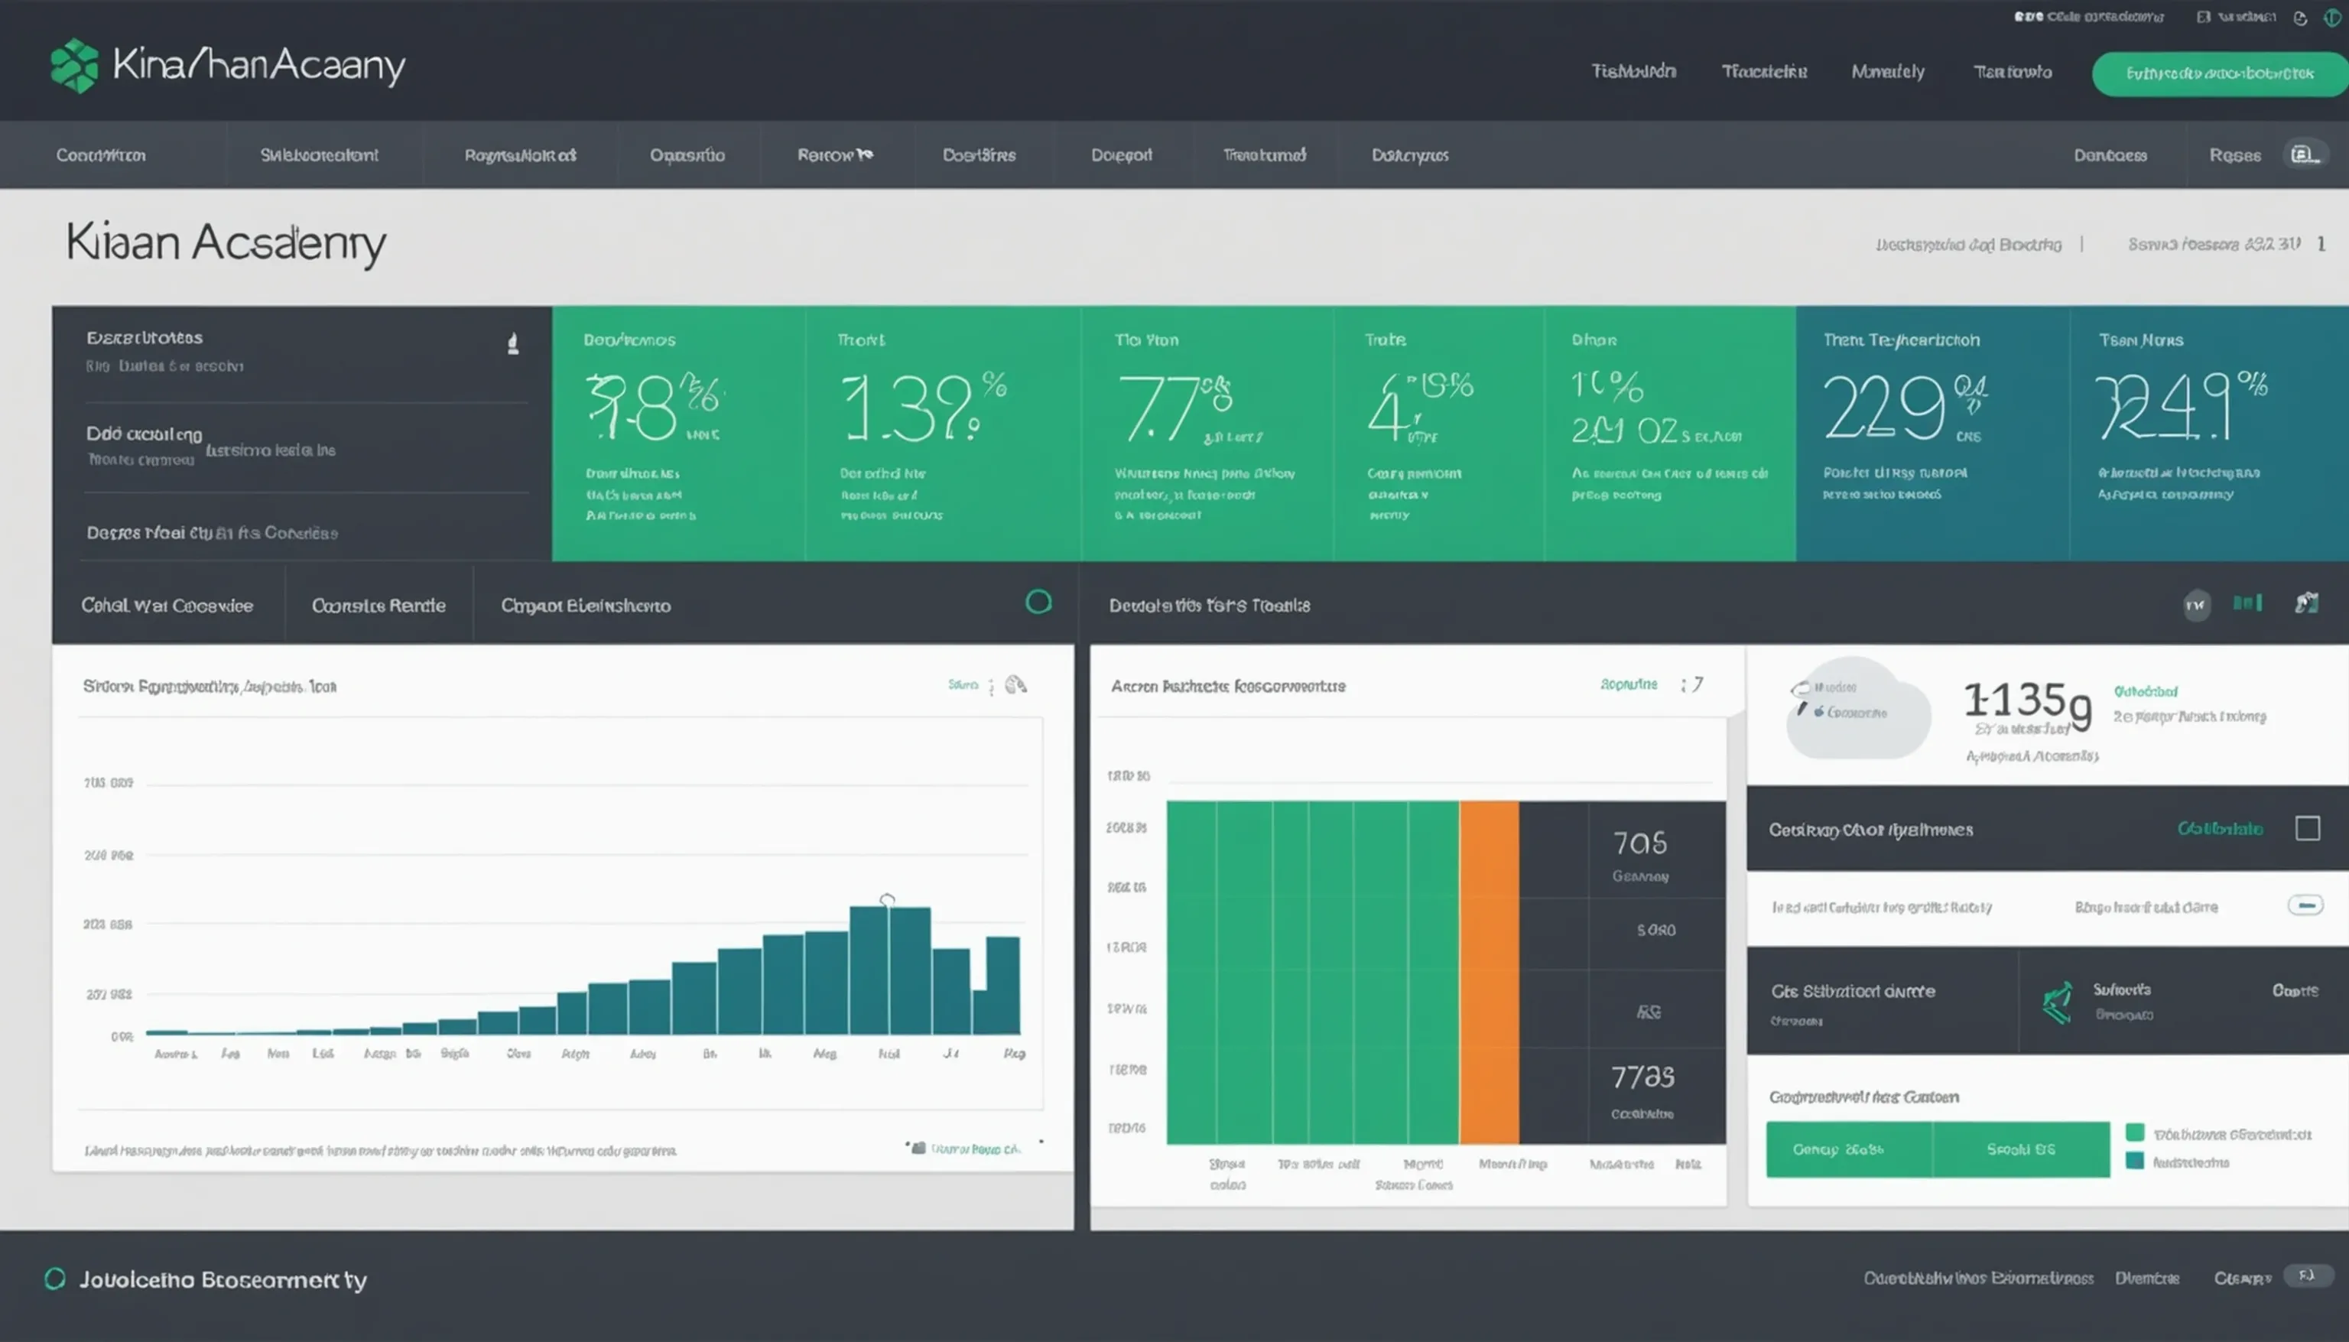Click the icon beside 'Sturn' on left chart
This screenshot has width=2349, height=1342.
coord(1015,684)
